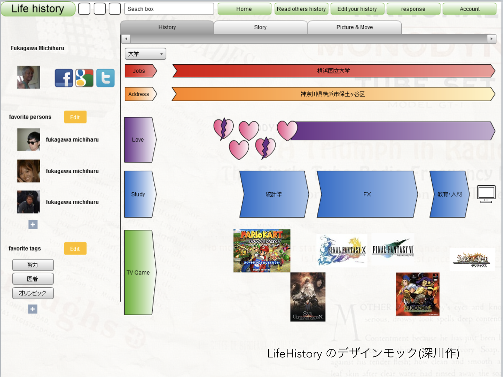Image resolution: width=503 pixels, height=377 pixels.
Task: Add a favorite person with plus icon
Action: coord(33,224)
